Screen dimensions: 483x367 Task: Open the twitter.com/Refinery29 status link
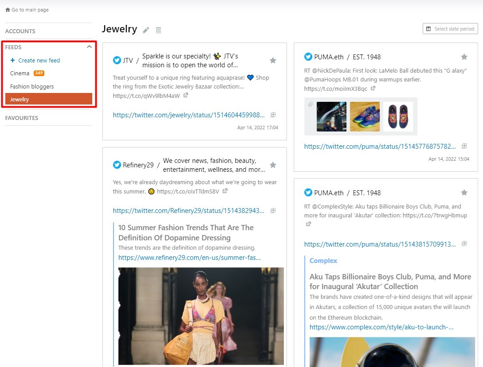coord(188,211)
